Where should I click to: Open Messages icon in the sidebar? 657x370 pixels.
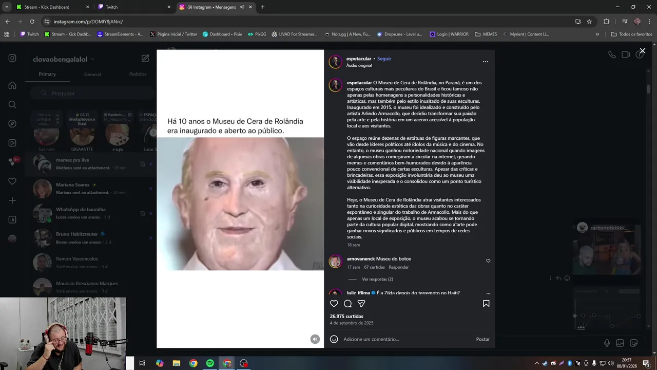[x=12, y=162]
